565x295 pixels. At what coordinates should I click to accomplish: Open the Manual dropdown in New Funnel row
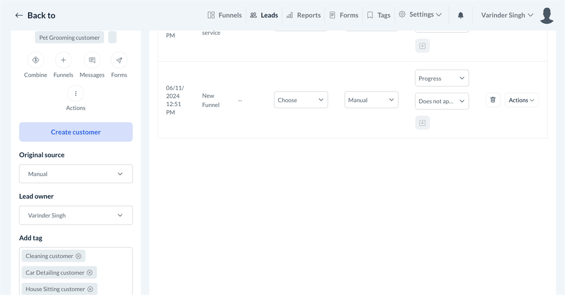point(371,100)
